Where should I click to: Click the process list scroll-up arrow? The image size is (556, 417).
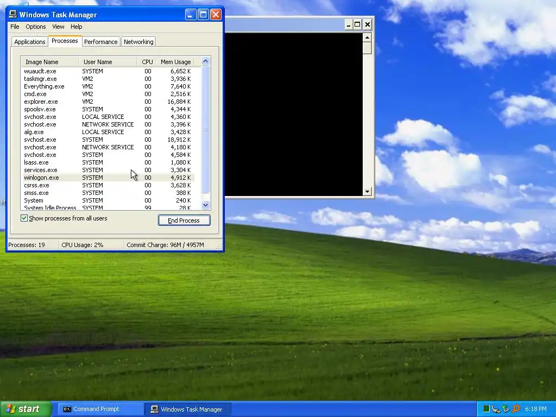point(206,61)
